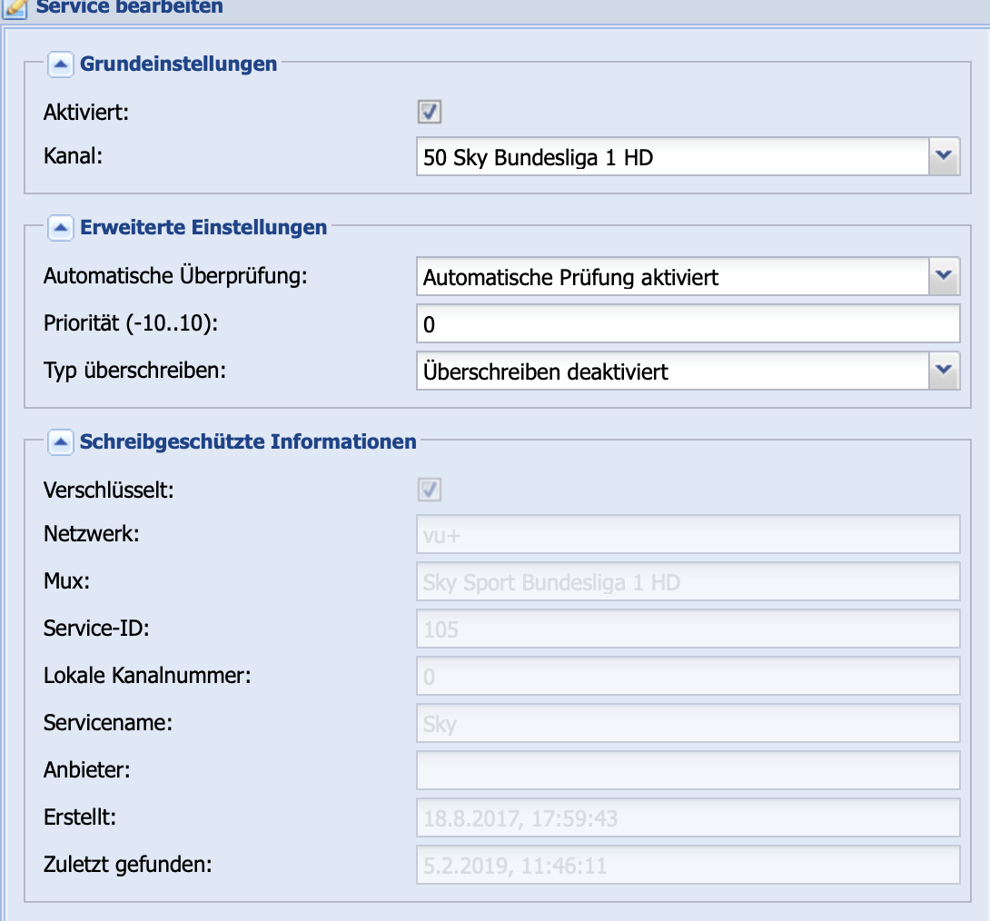Click the Überschreiben deaktiviert field
This screenshot has height=921, width=990.
tap(673, 371)
